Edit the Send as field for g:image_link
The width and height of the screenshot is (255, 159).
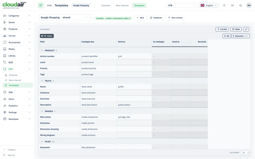[134, 117]
